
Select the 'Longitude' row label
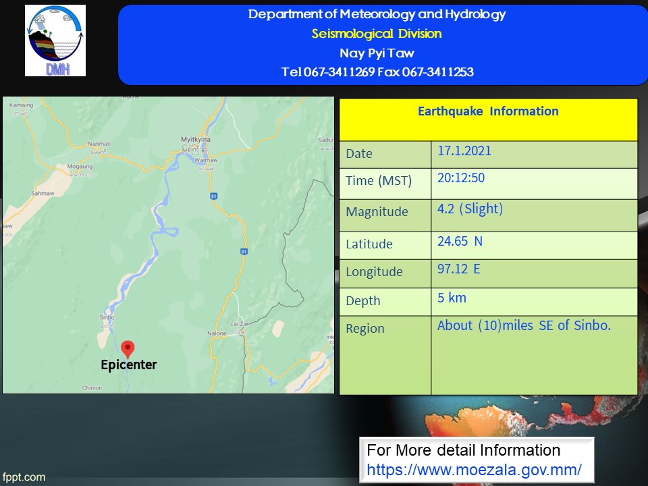click(x=374, y=272)
